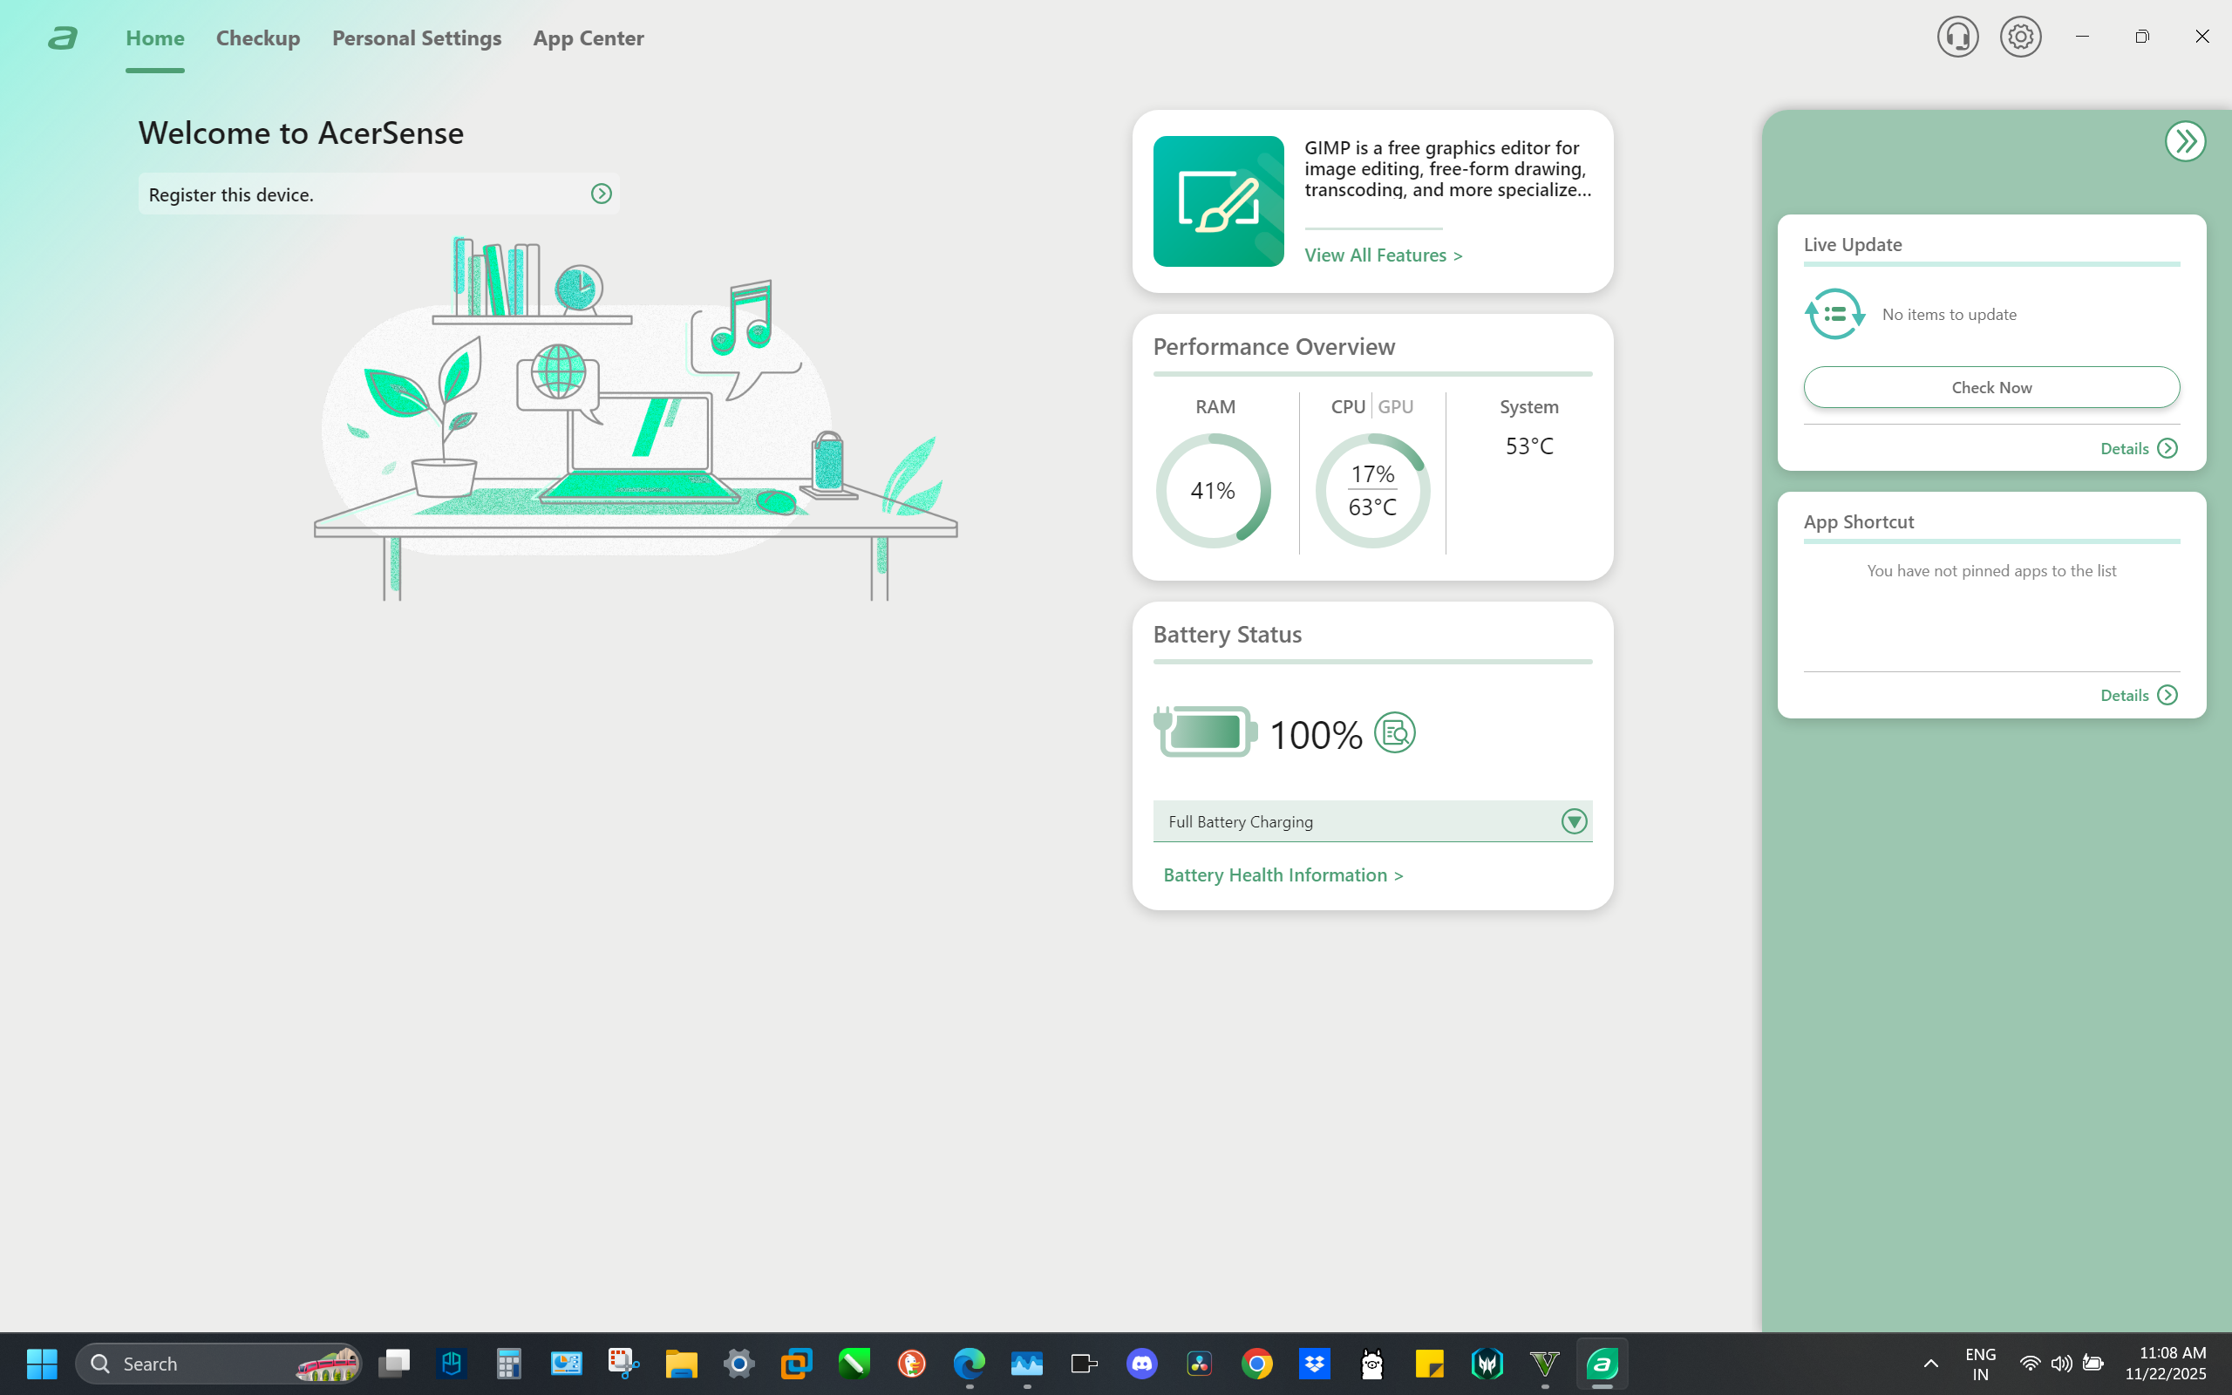Viewport: 2232px width, 1395px height.
Task: Switch to the CPU performance view
Action: (x=1348, y=407)
